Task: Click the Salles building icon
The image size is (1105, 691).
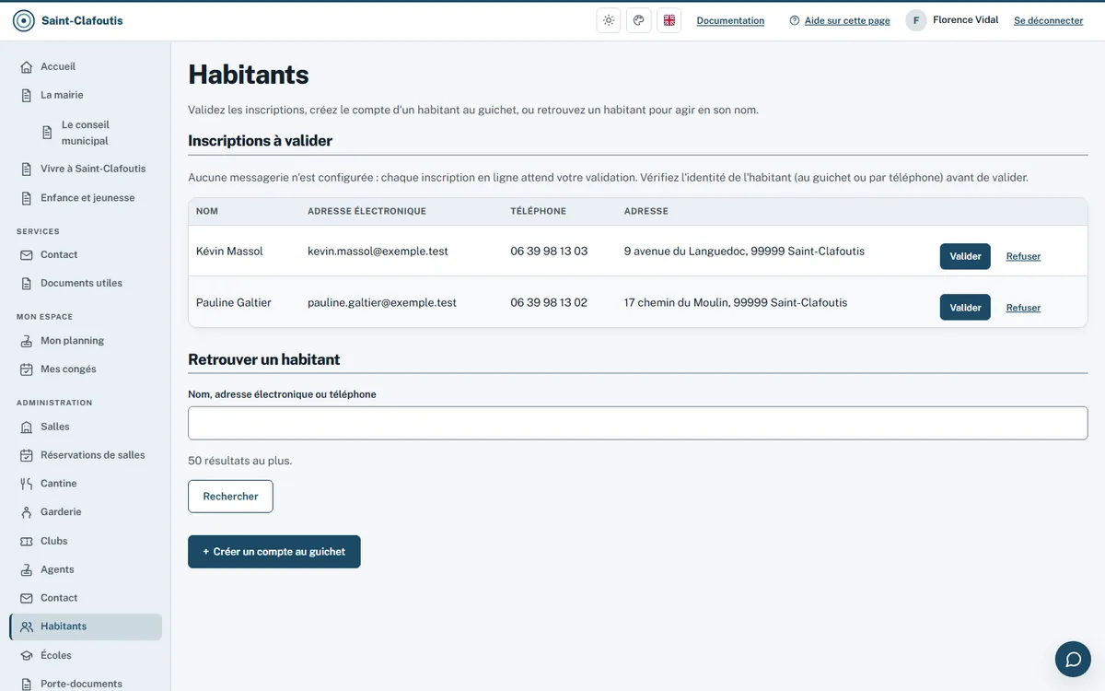Action: click(27, 427)
